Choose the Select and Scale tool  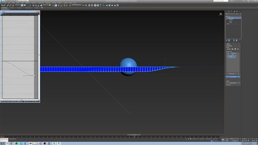coord(38,5)
